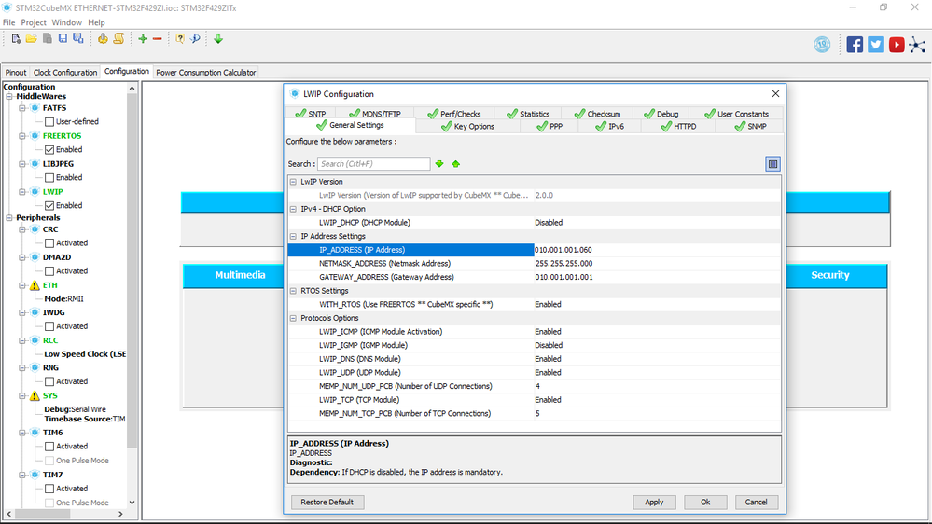
Task: Click the New Project toolbar icon
Action: (x=16, y=38)
